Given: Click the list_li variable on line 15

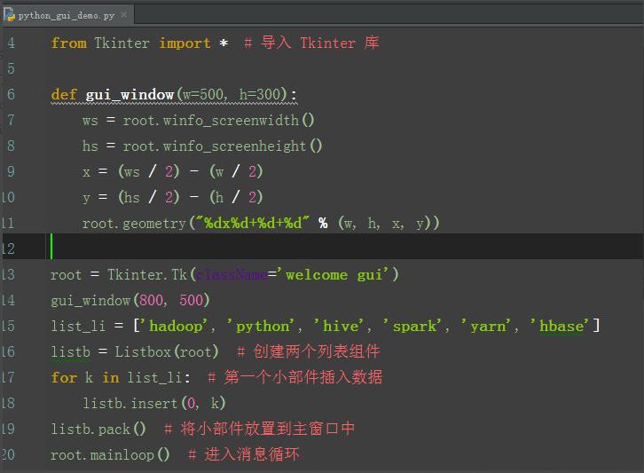Looking at the screenshot, I should pos(78,327).
